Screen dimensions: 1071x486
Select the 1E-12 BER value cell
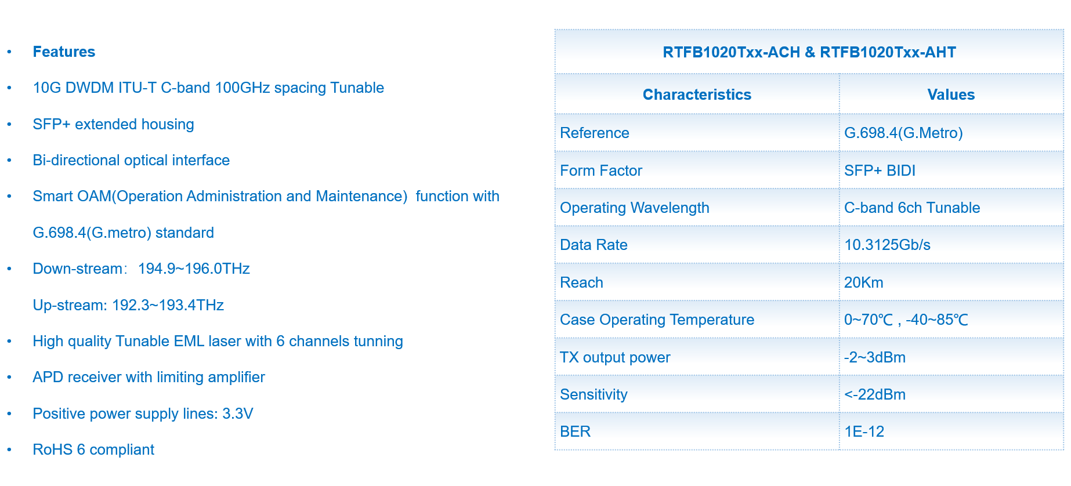click(864, 431)
